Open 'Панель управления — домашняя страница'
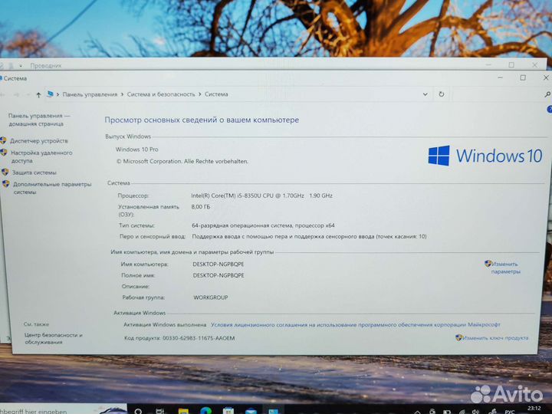The width and height of the screenshot is (552, 414). point(39,120)
